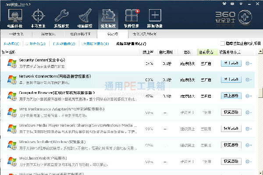
Task: Expand gear dropdown for Windows Media Player Sharing
Action: tap(249, 129)
